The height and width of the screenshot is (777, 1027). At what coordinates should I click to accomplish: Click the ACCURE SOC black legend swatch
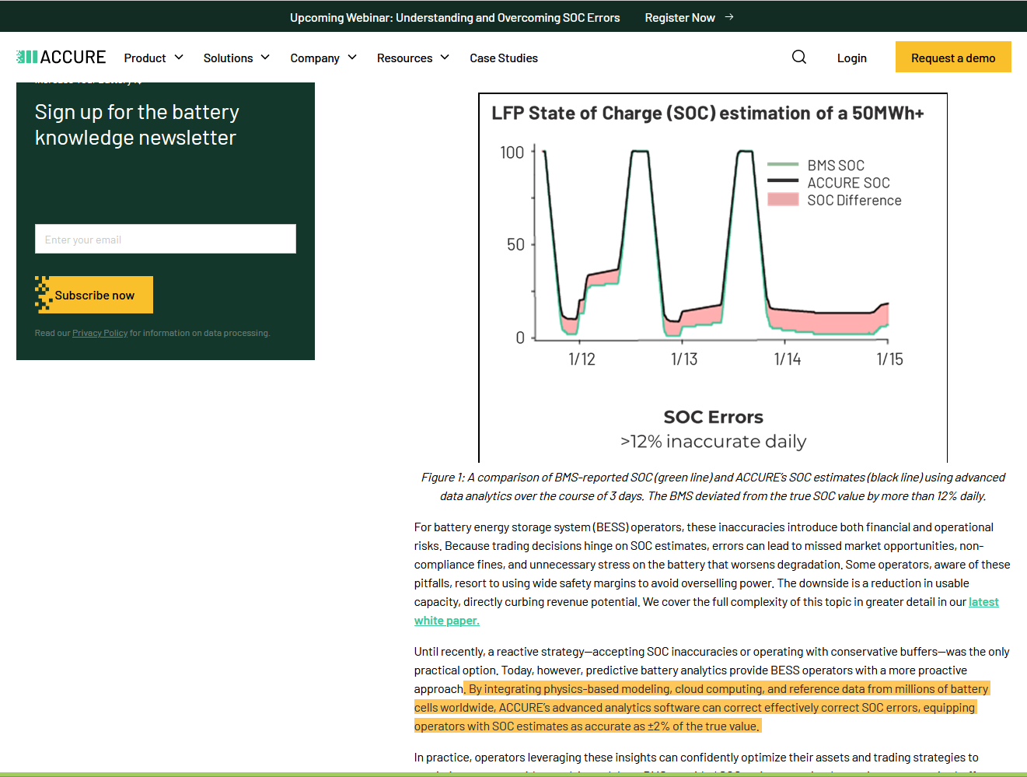coord(783,180)
